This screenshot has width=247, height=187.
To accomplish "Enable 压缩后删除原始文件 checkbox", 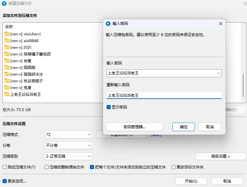I will [46, 167].
